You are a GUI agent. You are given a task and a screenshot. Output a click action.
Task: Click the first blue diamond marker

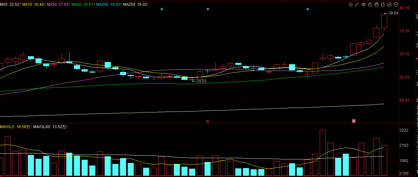pyautogui.click(x=162, y=9)
